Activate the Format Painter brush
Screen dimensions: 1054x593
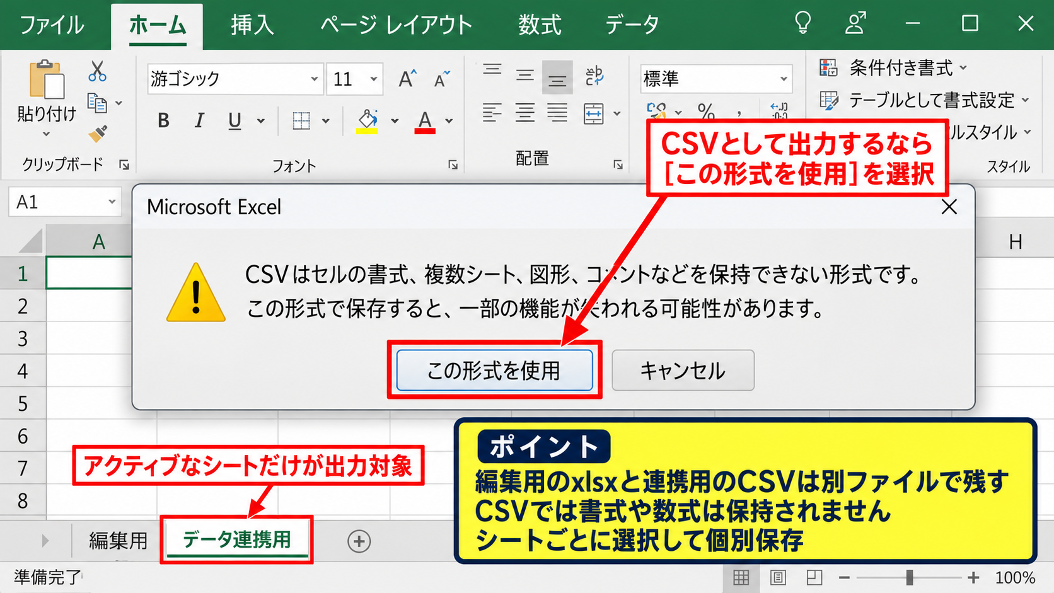pyautogui.click(x=97, y=133)
